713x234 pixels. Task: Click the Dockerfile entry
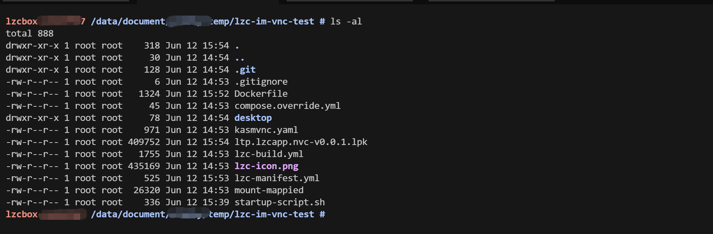coord(261,94)
